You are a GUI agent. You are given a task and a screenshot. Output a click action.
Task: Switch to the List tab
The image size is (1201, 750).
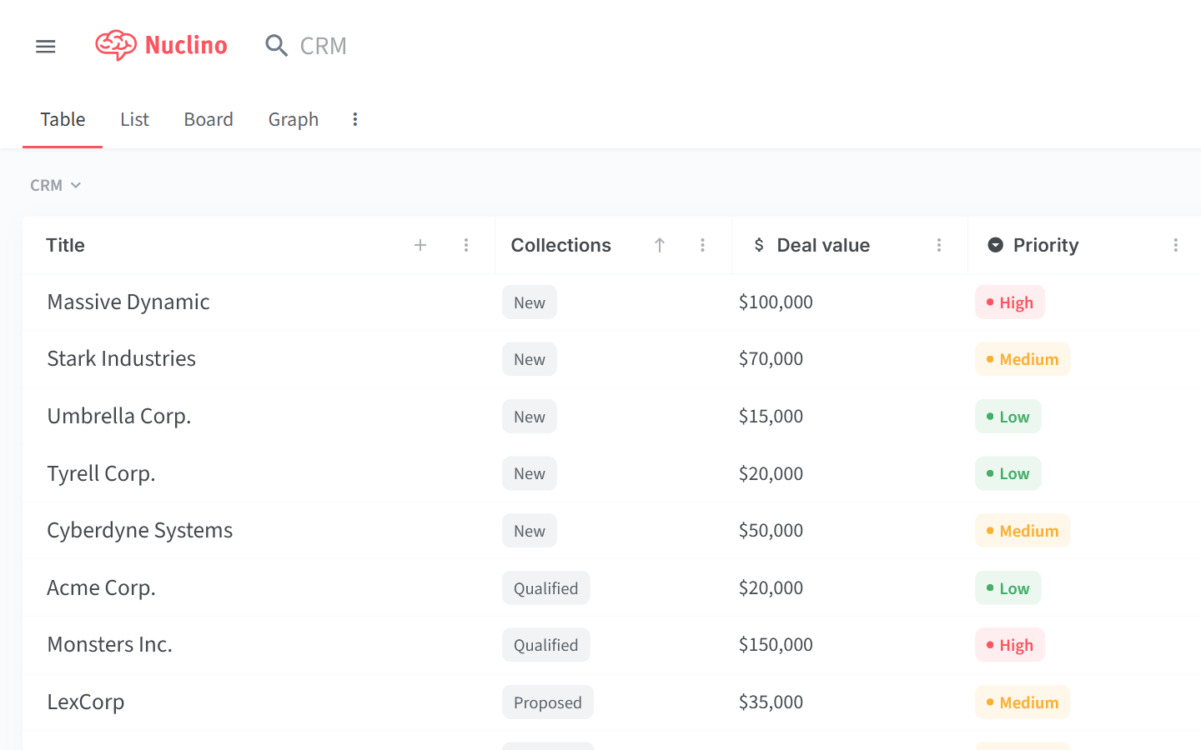(134, 119)
